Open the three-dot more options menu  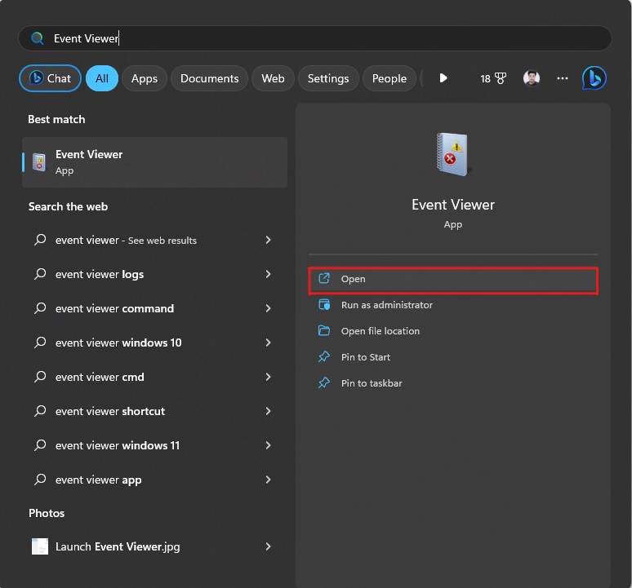563,78
